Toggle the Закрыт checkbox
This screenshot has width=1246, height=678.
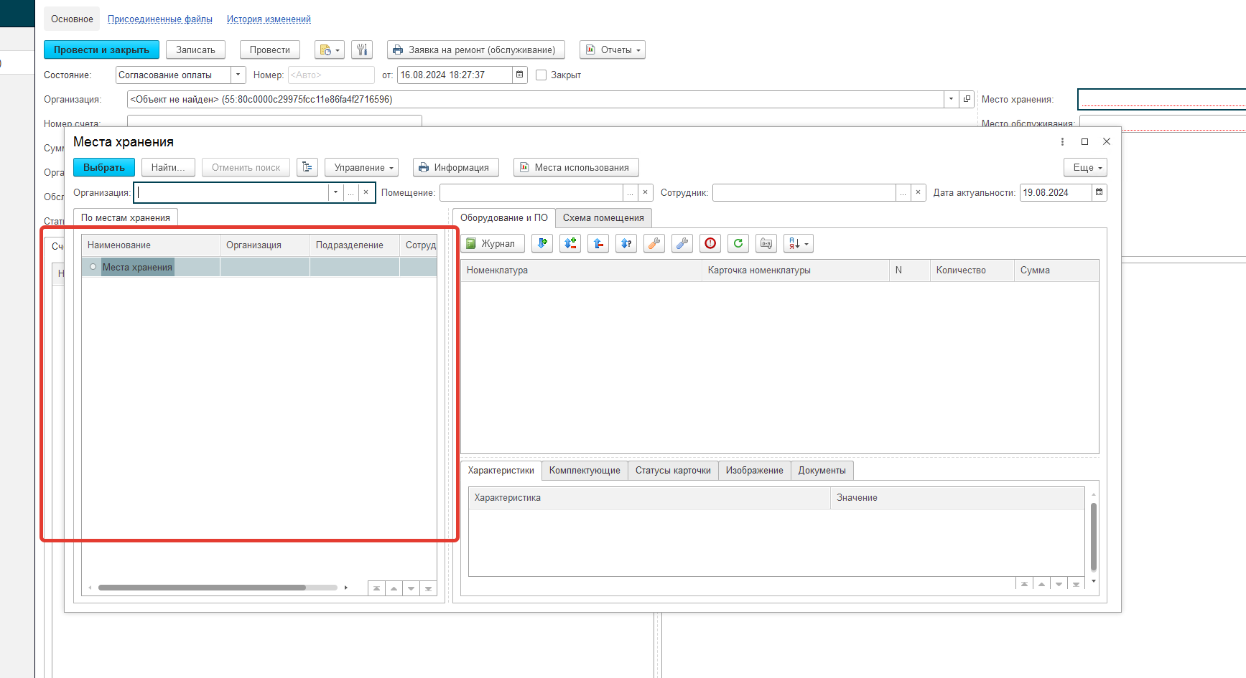pos(541,75)
